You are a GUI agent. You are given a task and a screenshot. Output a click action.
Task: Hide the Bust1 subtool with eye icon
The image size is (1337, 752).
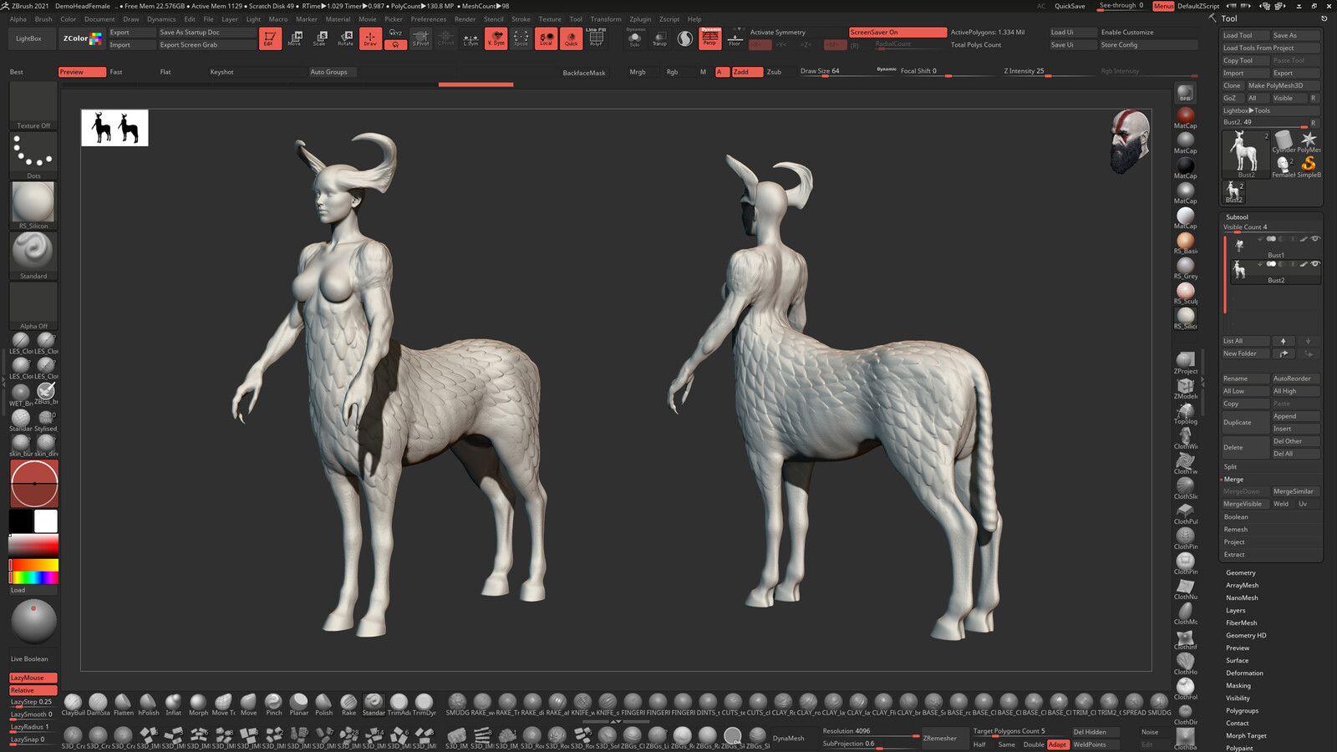click(1315, 239)
